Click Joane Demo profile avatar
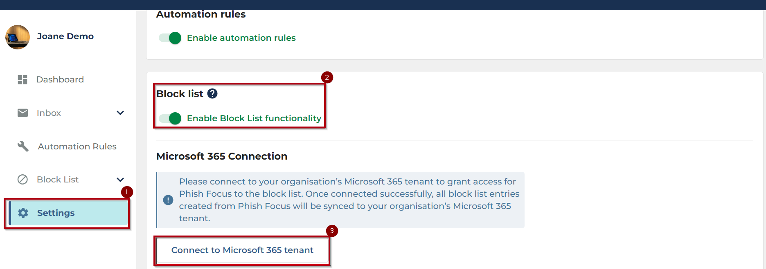 18,37
